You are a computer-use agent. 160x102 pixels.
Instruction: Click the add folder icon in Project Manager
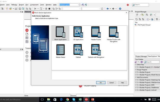click(143, 15)
